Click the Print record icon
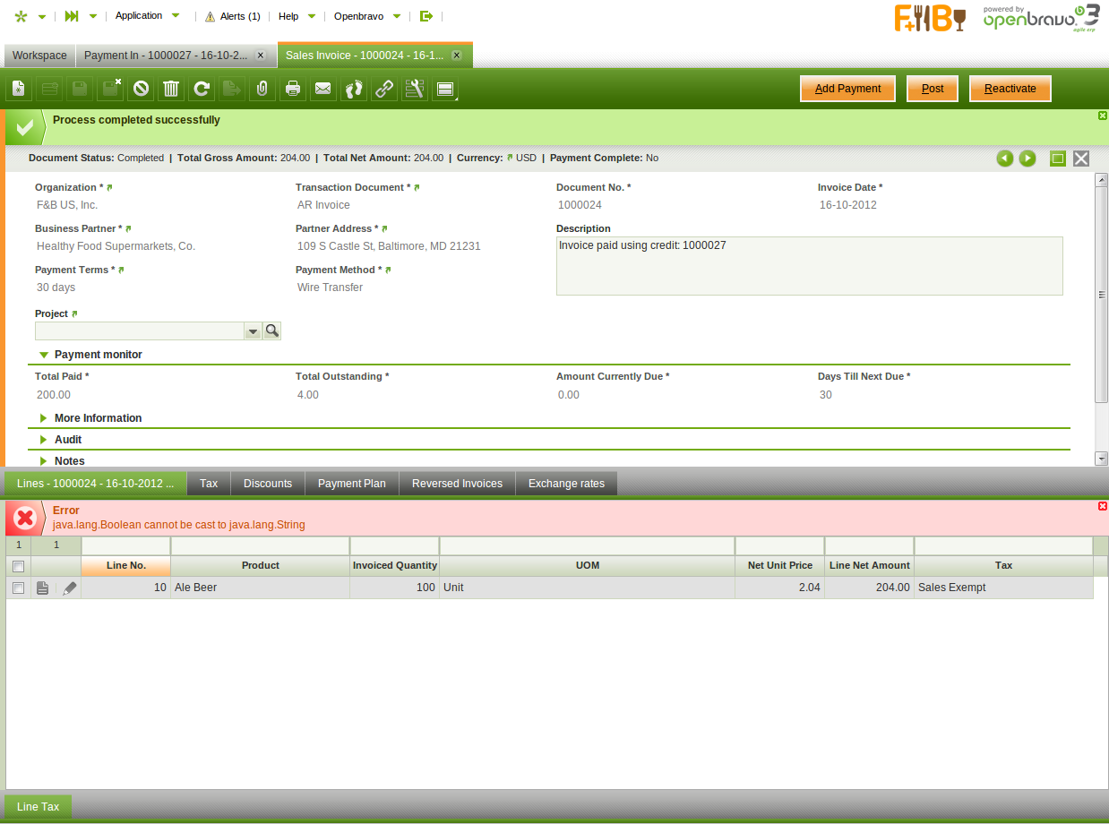The width and height of the screenshot is (1109, 824). [293, 89]
